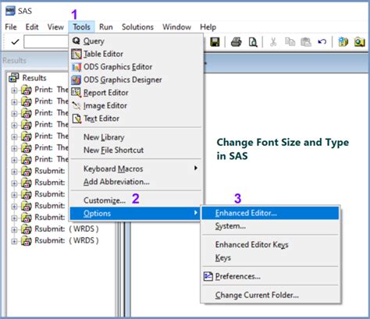
Task: Click the SAS application title icon
Action: point(10,11)
